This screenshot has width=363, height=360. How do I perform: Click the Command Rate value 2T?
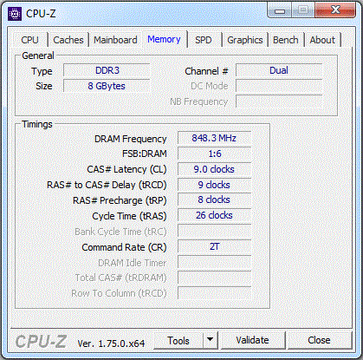click(x=214, y=246)
